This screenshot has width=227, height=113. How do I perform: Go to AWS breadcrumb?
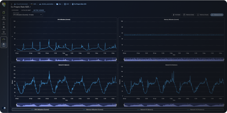(34, 4)
